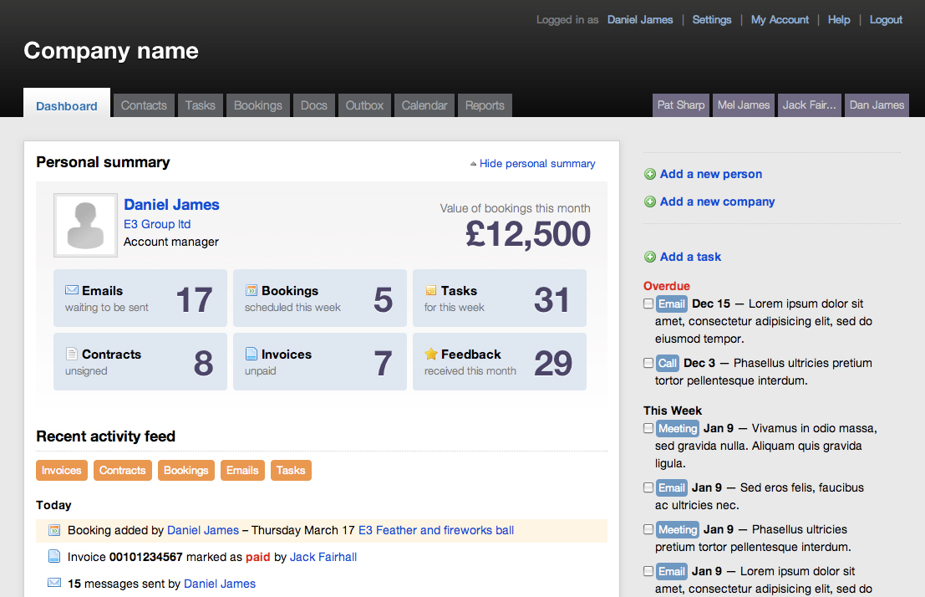This screenshot has width=925, height=597.
Task: Open Dan James's recent contact tab
Action: click(x=877, y=105)
